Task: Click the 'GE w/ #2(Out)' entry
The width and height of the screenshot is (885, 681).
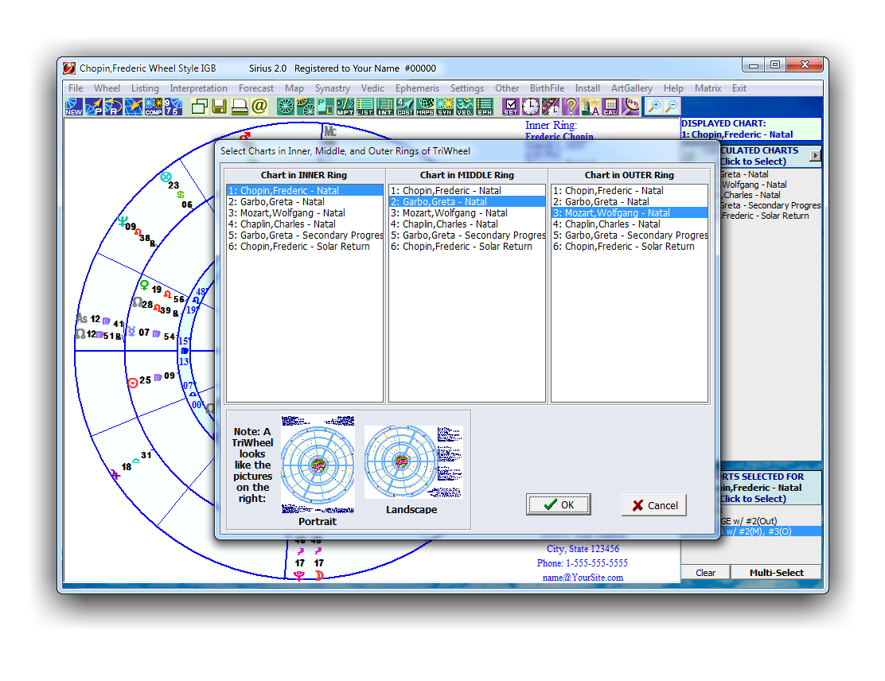Action: 749,521
